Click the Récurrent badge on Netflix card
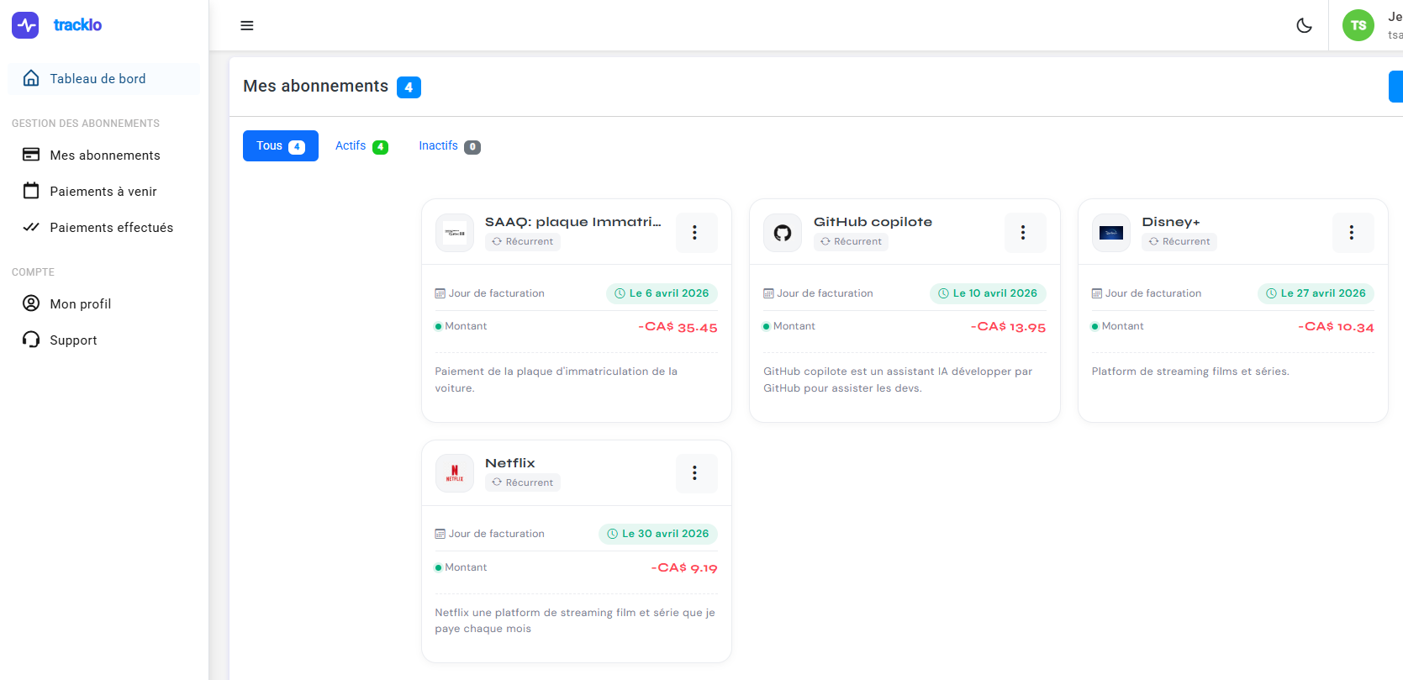 (523, 482)
